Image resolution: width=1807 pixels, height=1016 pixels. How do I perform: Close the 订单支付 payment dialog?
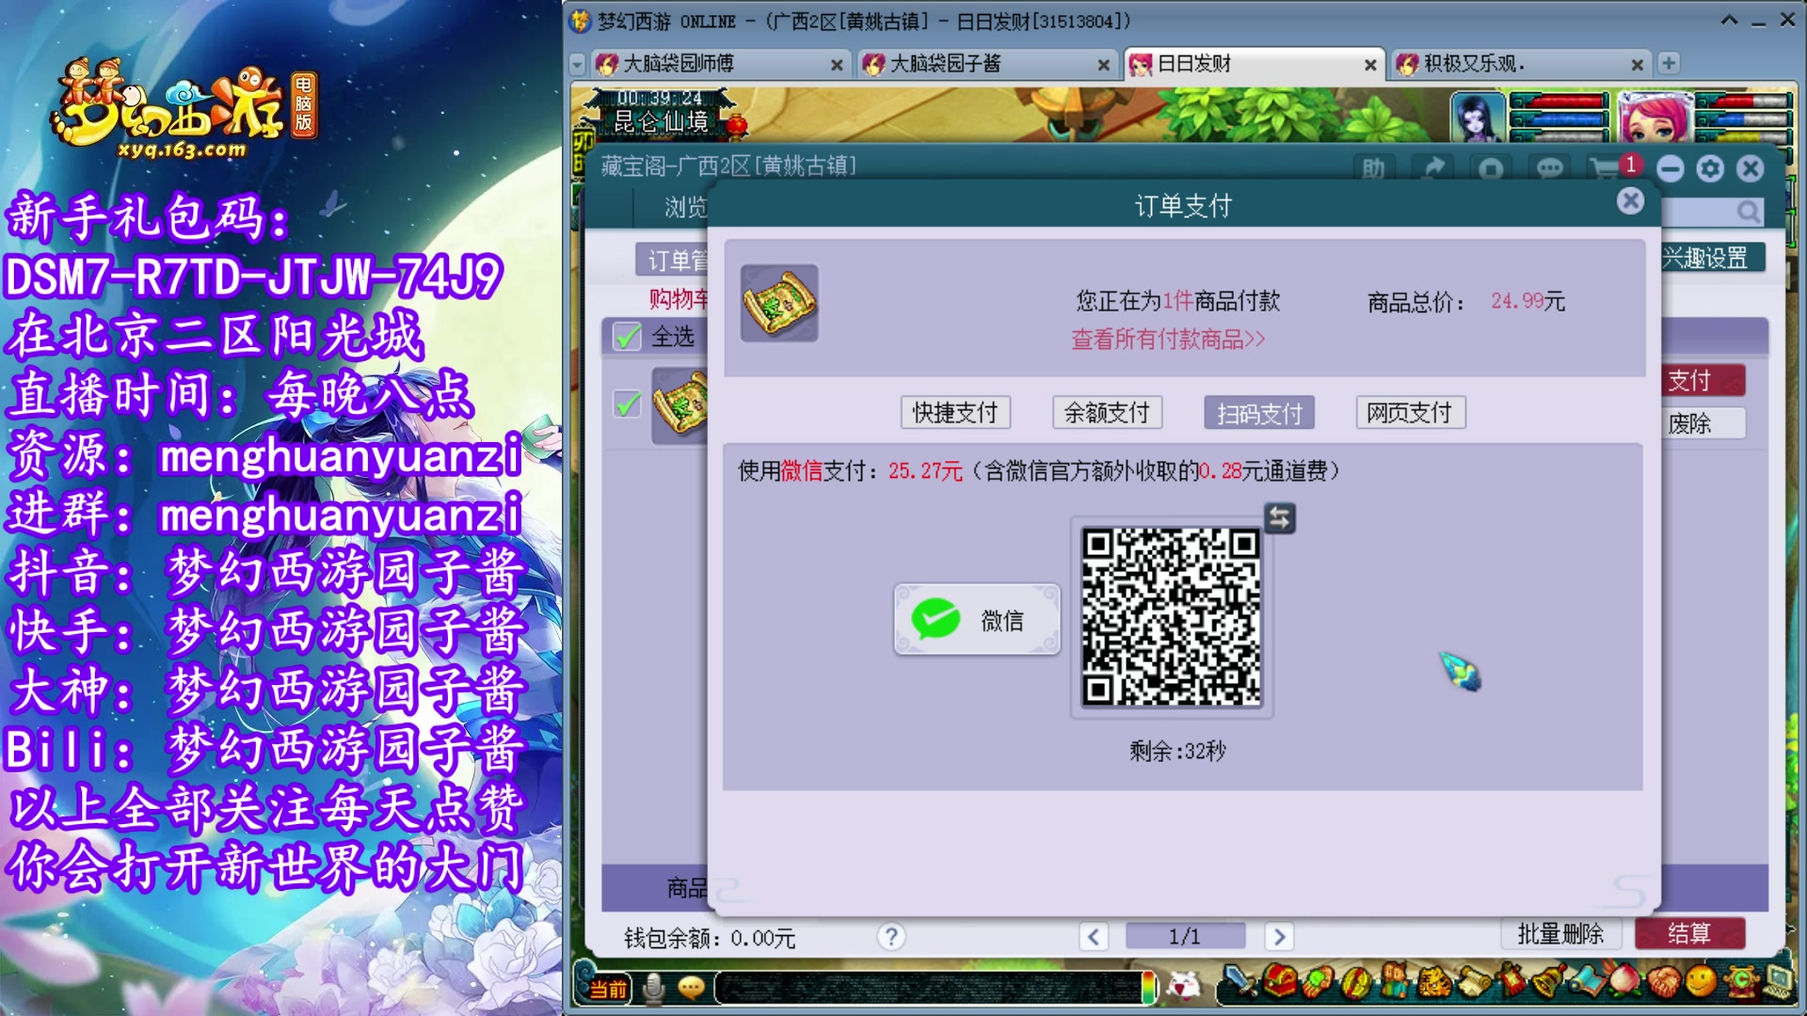pos(1630,200)
